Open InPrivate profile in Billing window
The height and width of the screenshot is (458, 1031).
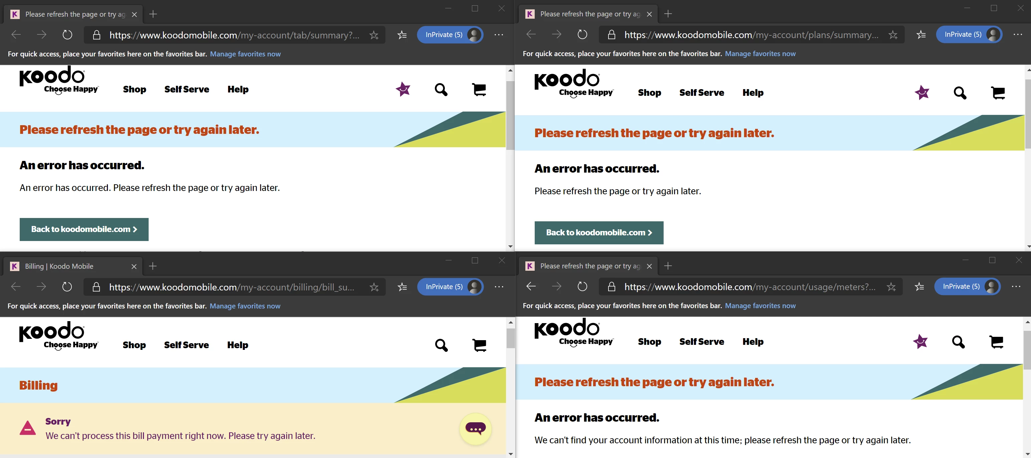coord(450,287)
